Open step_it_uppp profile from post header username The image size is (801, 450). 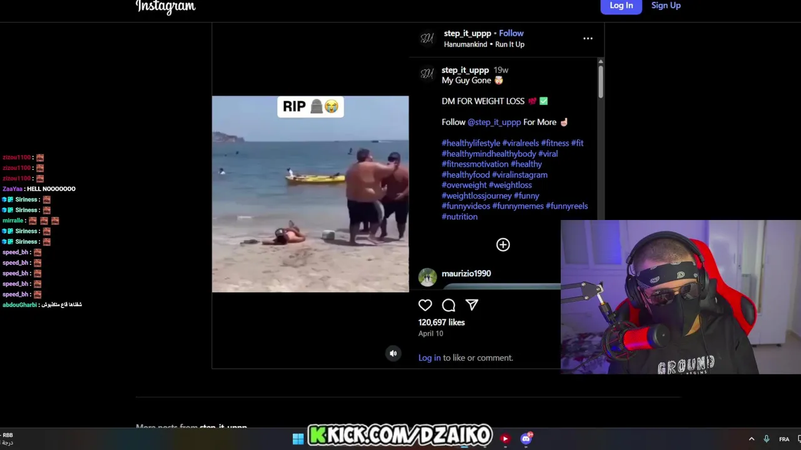(x=467, y=33)
